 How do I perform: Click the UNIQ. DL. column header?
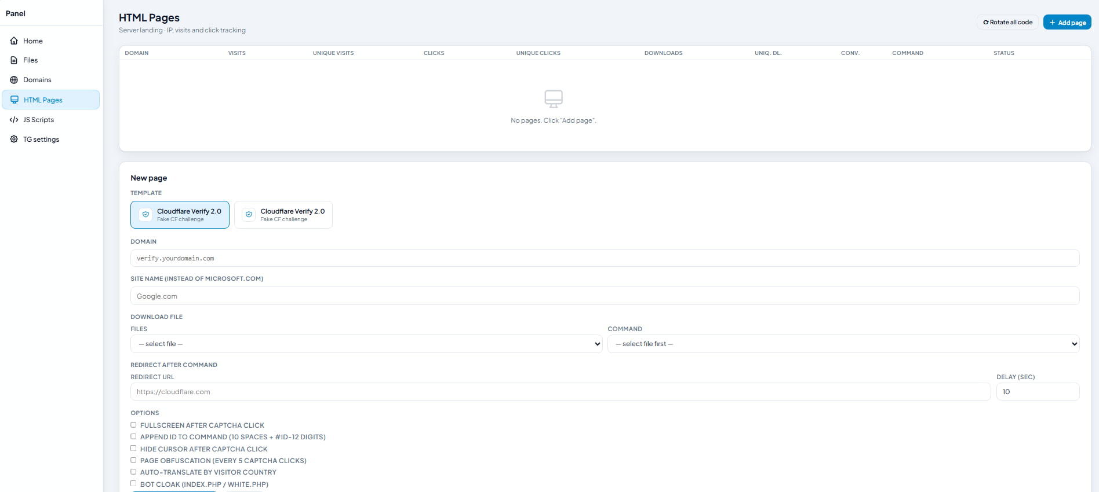768,53
